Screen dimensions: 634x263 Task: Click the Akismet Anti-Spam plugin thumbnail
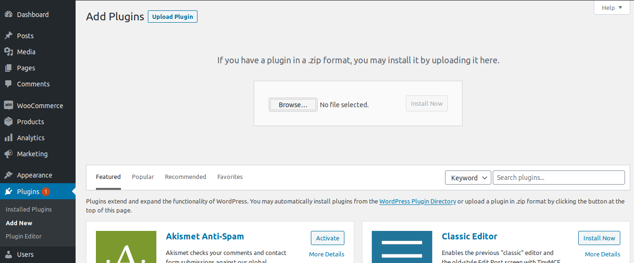point(126,247)
